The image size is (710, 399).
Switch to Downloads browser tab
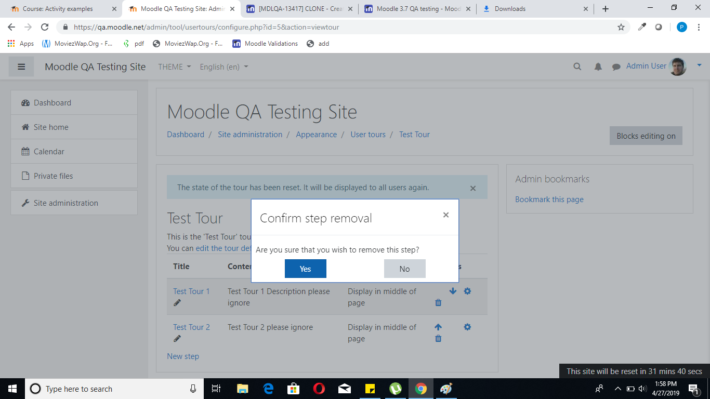click(x=535, y=9)
